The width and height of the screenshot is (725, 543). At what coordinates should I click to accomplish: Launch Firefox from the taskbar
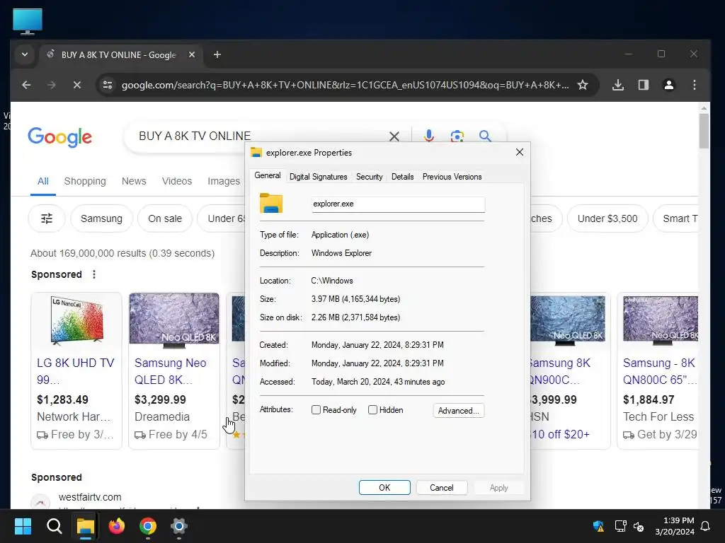(x=117, y=526)
